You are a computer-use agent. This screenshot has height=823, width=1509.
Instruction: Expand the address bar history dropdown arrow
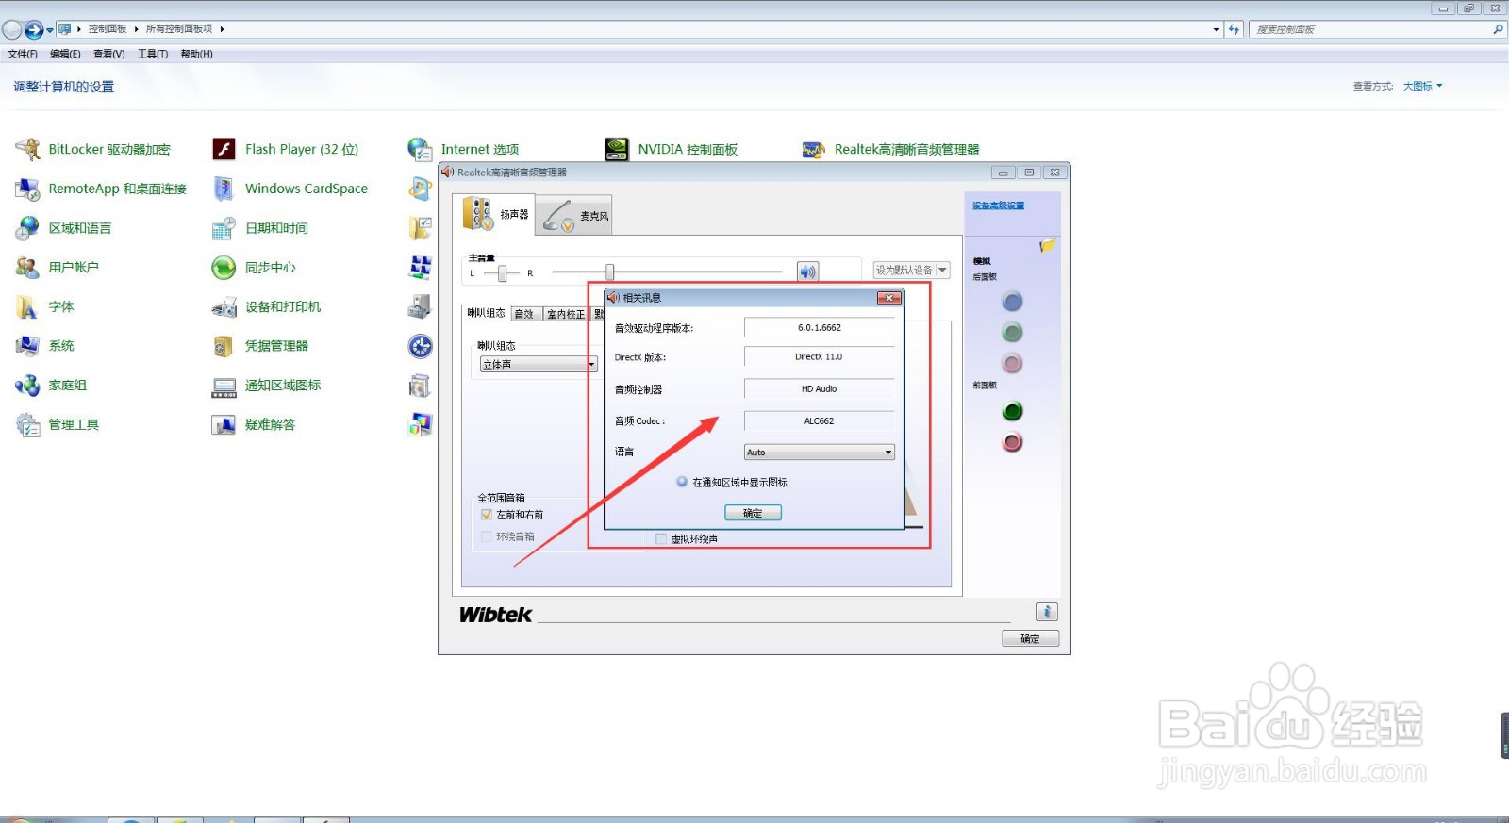pos(1216,29)
